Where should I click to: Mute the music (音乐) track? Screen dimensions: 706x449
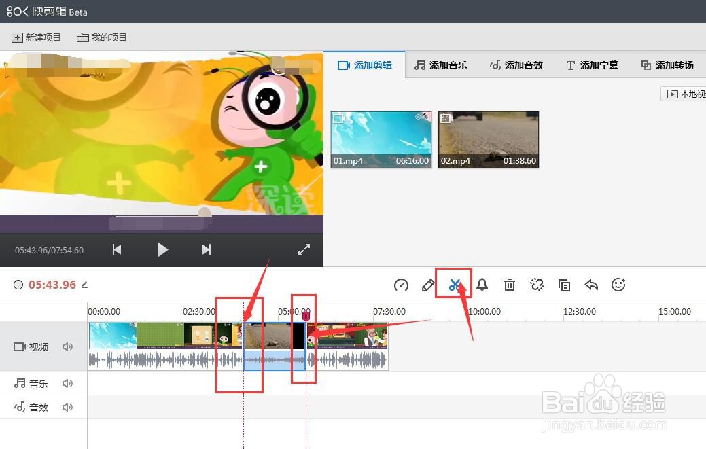(x=67, y=383)
